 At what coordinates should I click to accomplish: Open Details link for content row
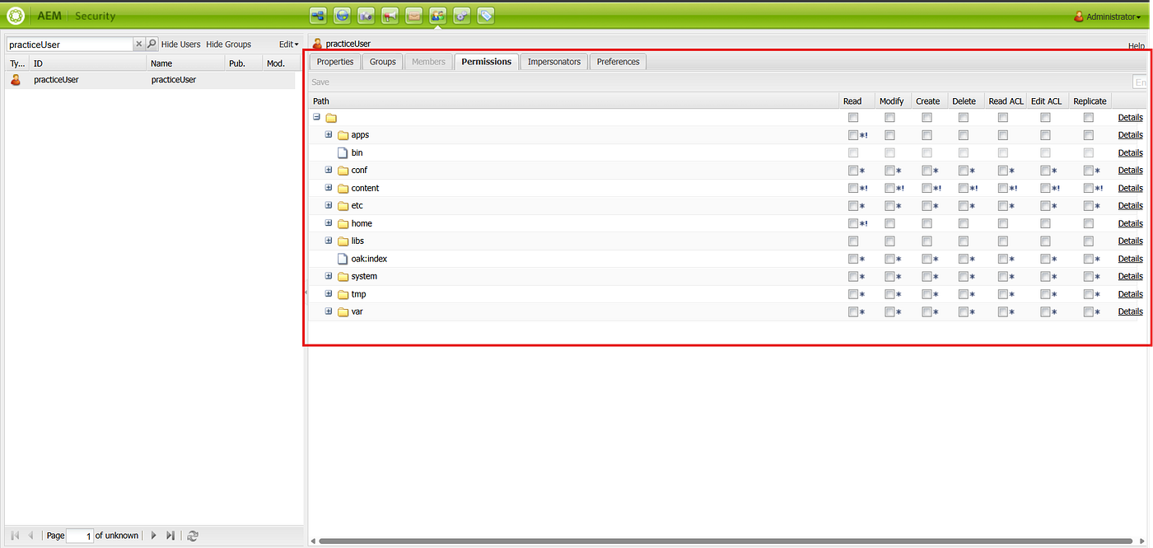[x=1130, y=188]
